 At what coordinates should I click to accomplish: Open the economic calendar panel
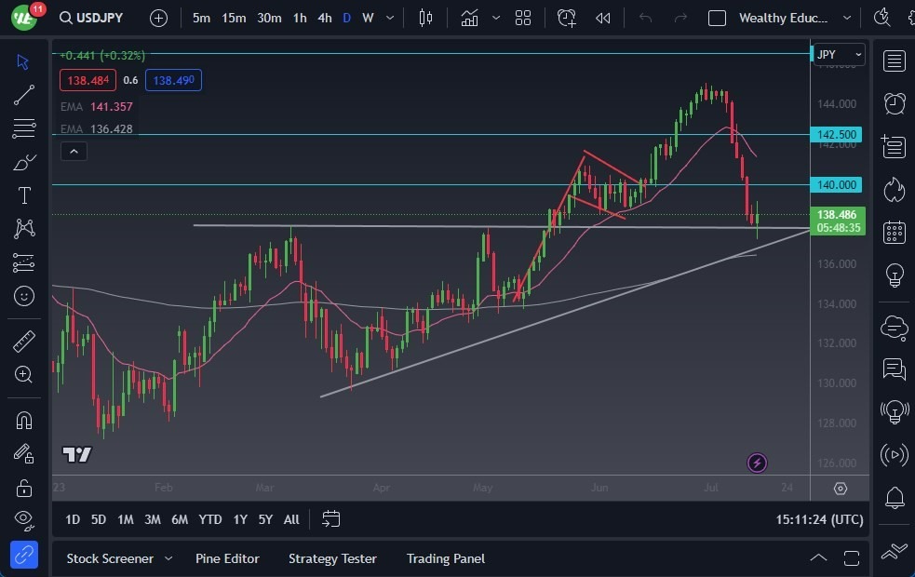click(x=895, y=232)
